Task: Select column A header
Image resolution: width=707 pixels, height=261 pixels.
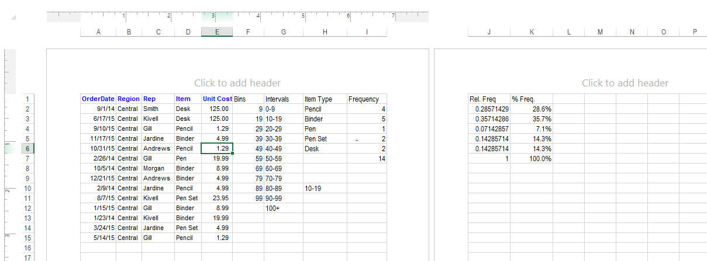Action: click(x=98, y=32)
